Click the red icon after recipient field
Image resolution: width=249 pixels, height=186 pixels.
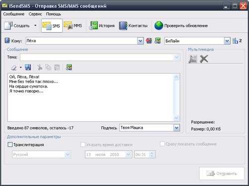(149, 41)
